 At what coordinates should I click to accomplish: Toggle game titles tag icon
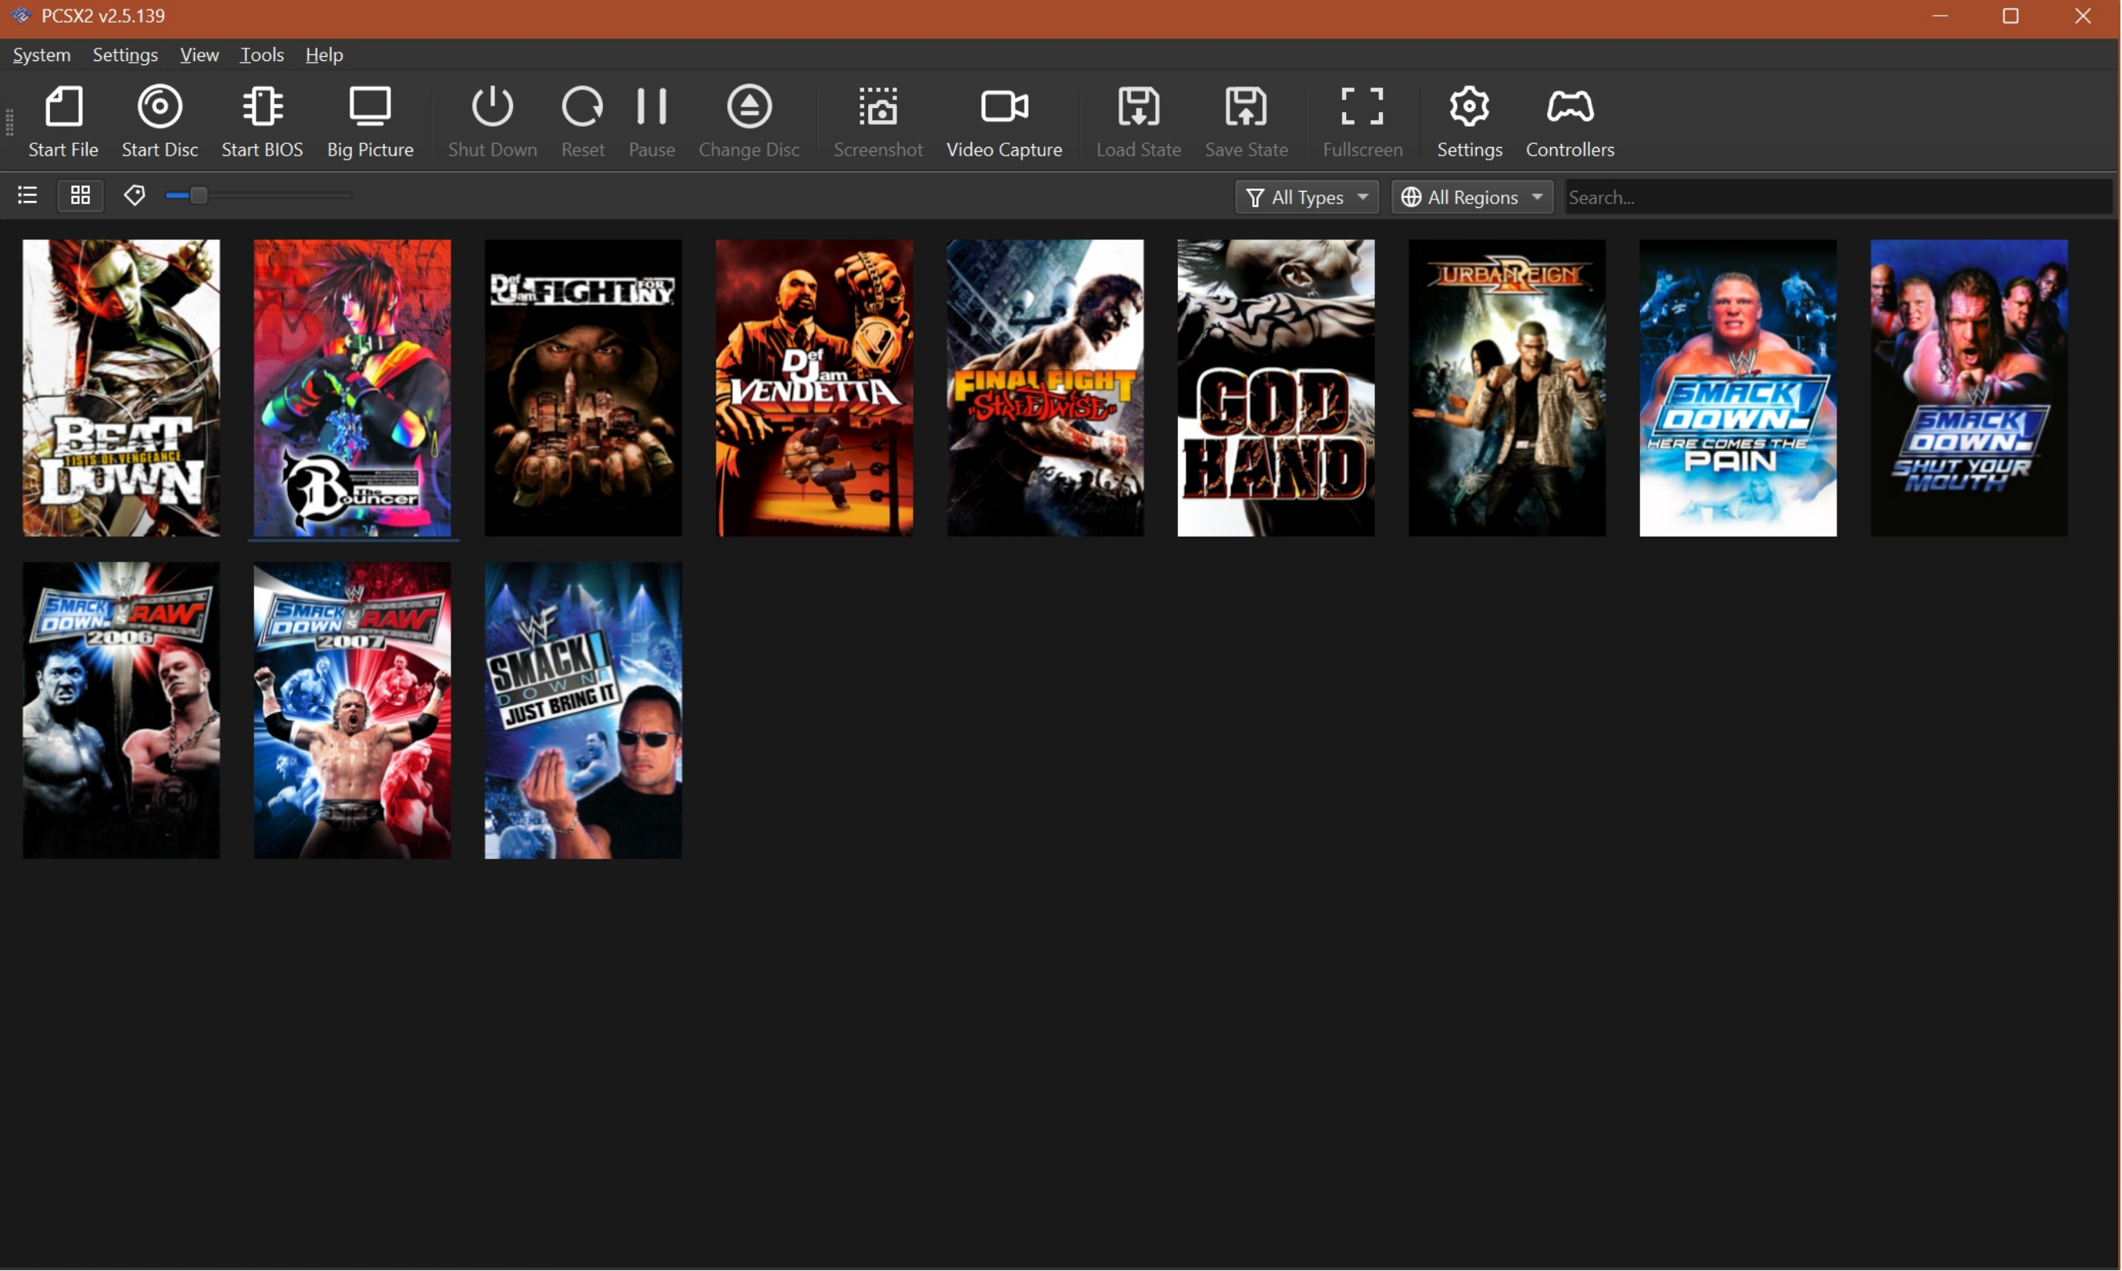(x=134, y=196)
